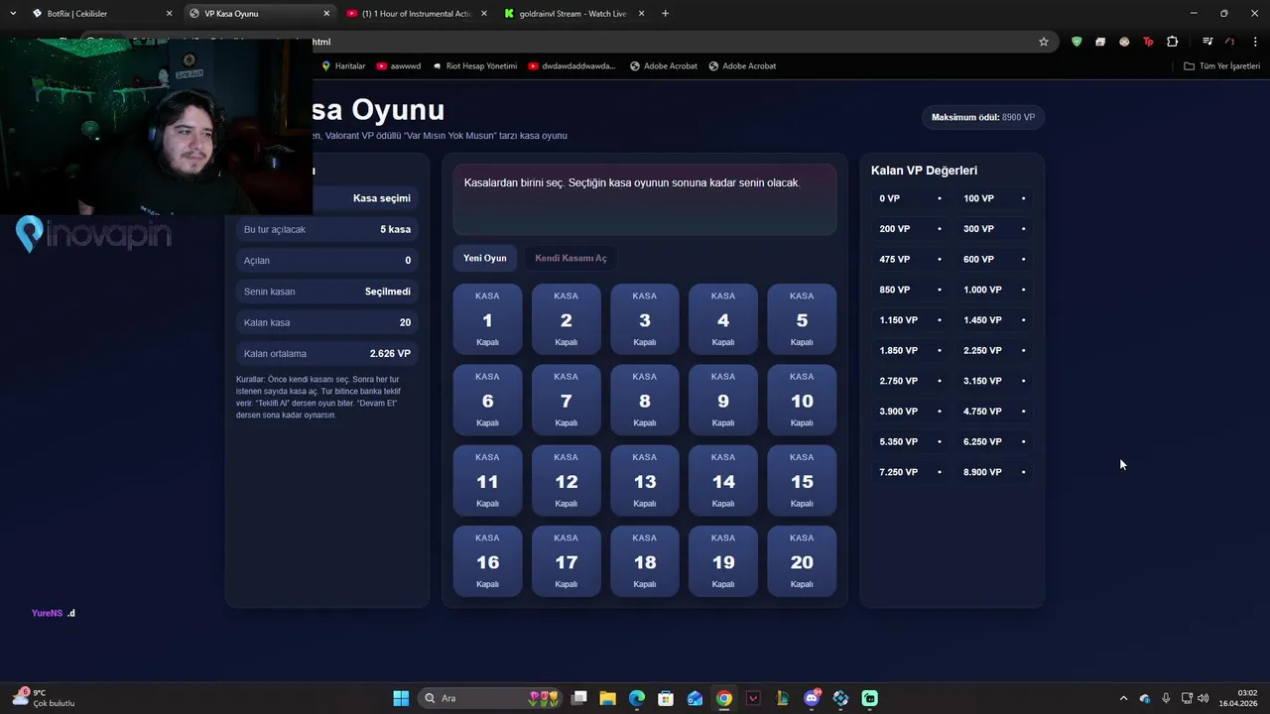Click the monkey face extension icon
The width and height of the screenshot is (1270, 714).
click(x=1124, y=42)
